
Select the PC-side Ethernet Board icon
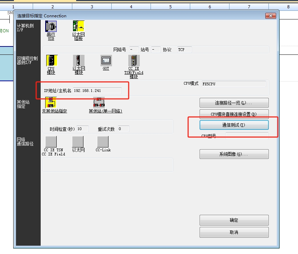[x=79, y=26]
